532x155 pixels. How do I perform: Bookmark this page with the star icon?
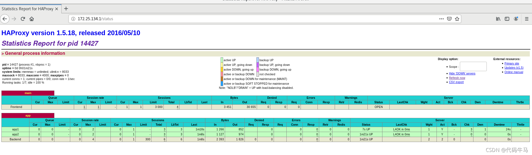457,19
